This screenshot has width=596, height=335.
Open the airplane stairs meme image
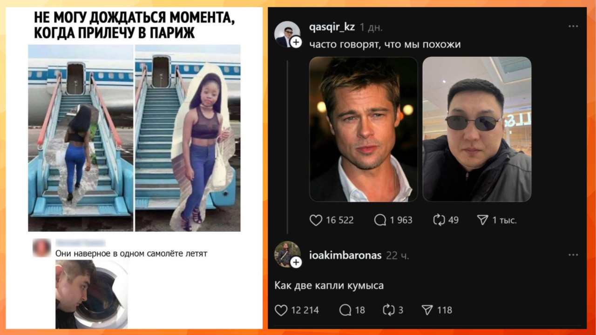[x=134, y=138]
